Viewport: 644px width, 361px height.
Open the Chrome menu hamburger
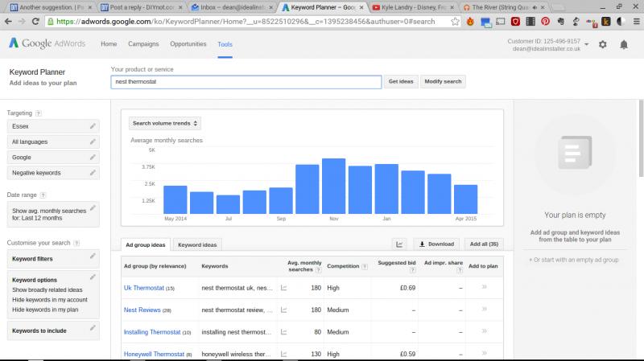[634, 22]
